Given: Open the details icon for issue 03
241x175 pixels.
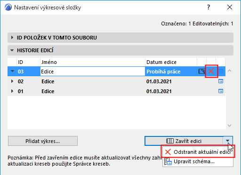Looking at the screenshot, I should [x=221, y=72].
